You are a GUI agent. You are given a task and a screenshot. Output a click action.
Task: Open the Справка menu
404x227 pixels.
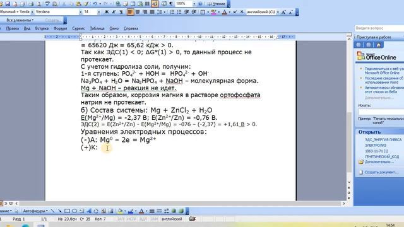click(x=131, y=28)
